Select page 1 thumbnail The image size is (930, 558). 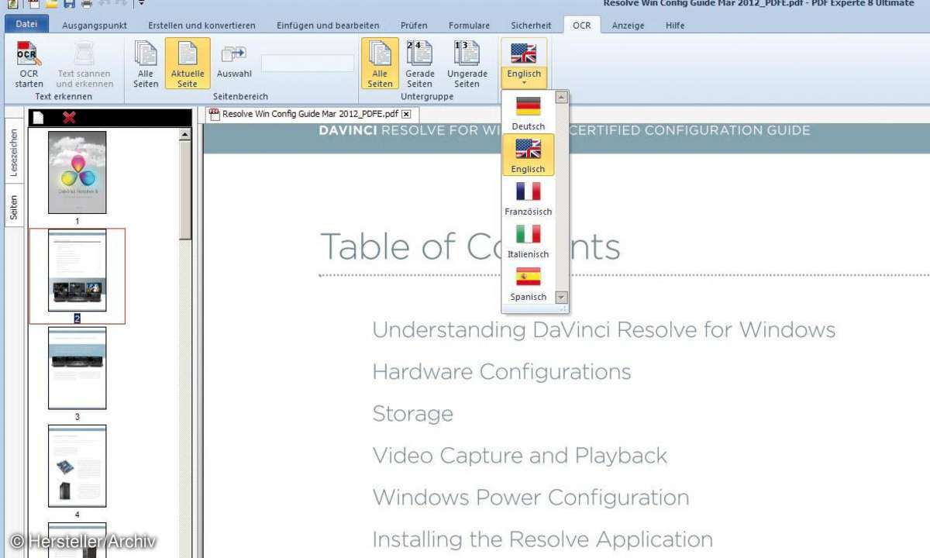coord(77,172)
